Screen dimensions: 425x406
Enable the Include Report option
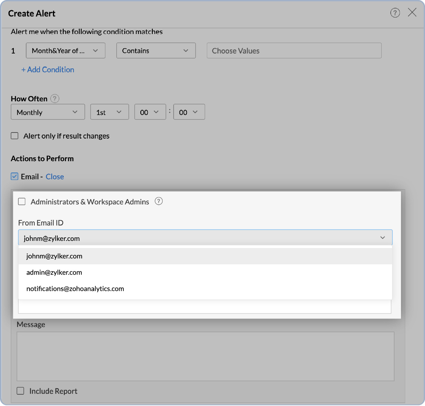(x=20, y=391)
